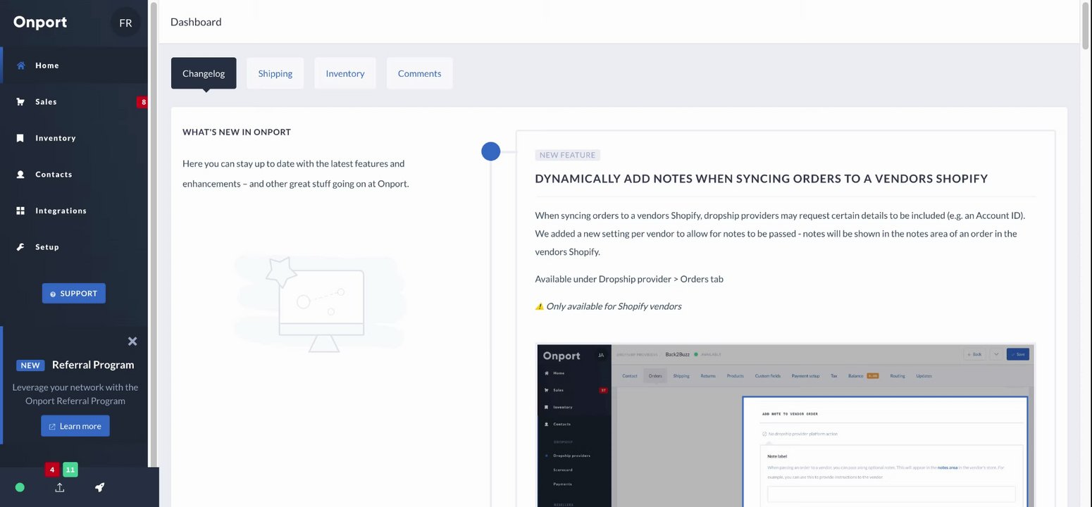Open the Home menu item

click(74, 65)
